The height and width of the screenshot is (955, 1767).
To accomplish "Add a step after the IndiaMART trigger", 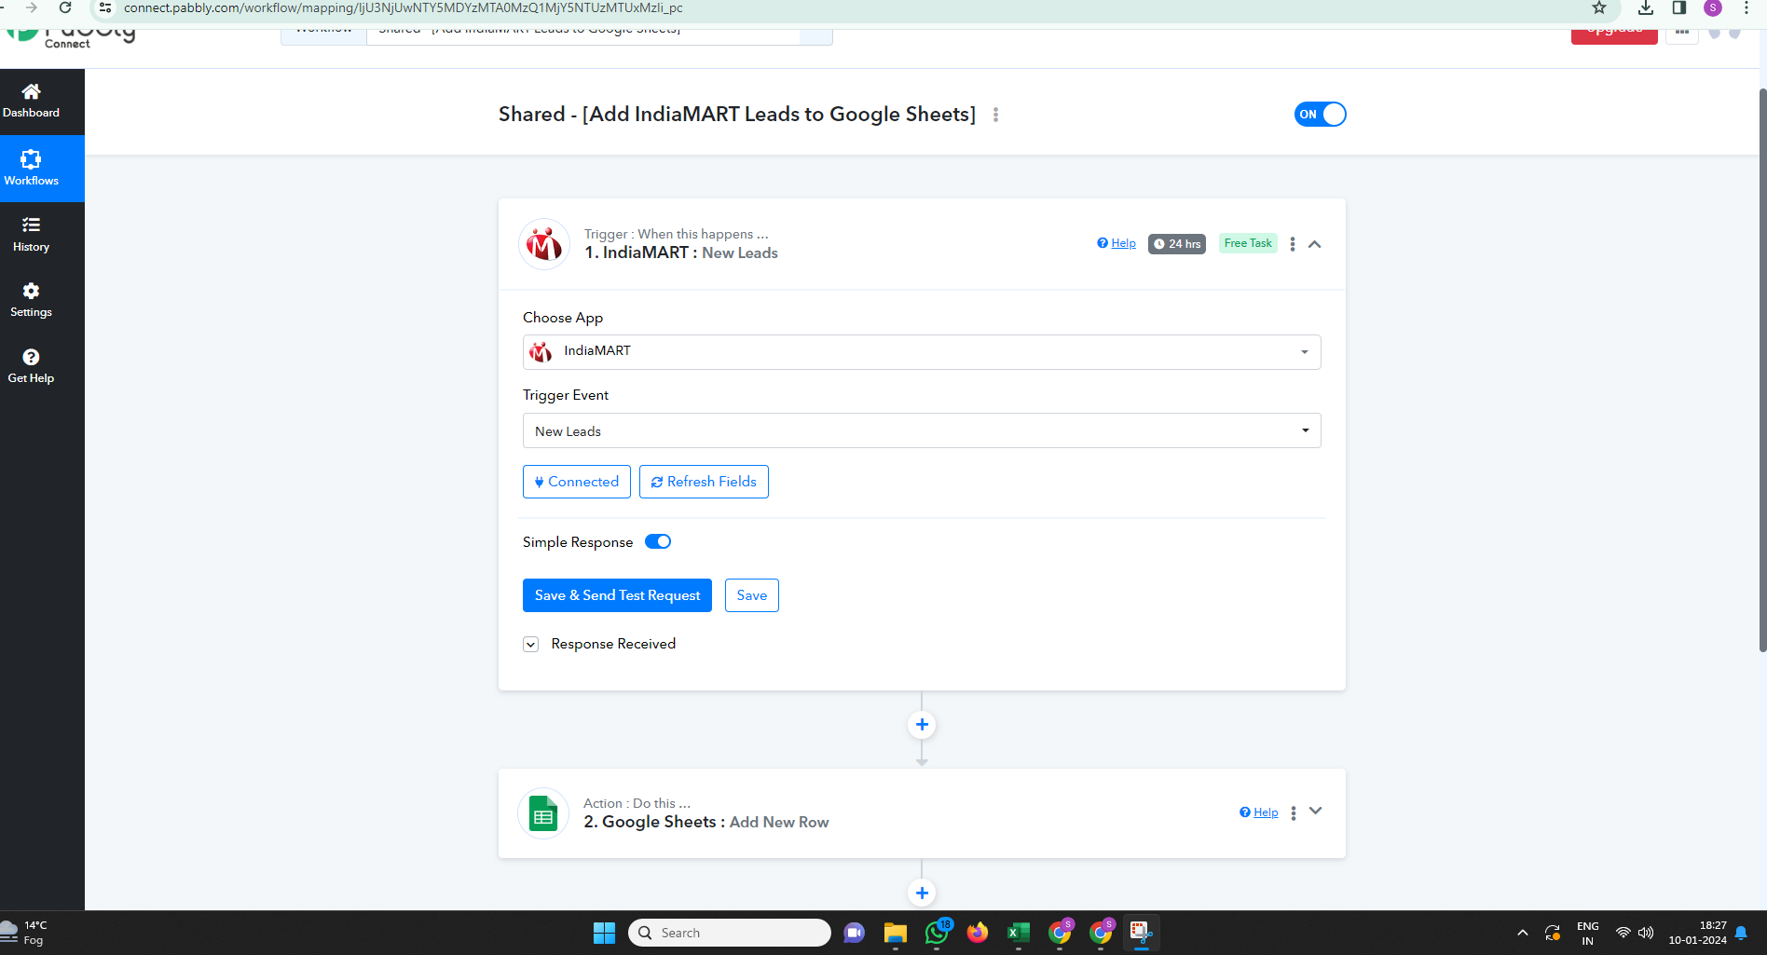I will [x=922, y=725].
